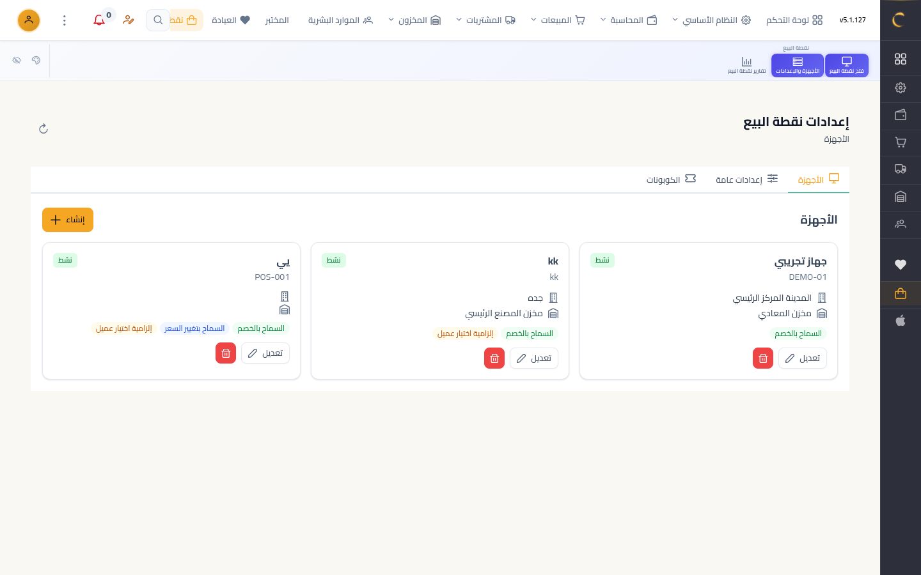Click the إنشاء create button

point(68,220)
